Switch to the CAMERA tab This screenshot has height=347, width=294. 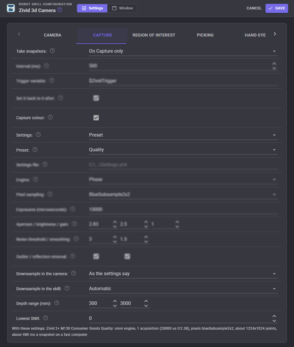[53, 35]
